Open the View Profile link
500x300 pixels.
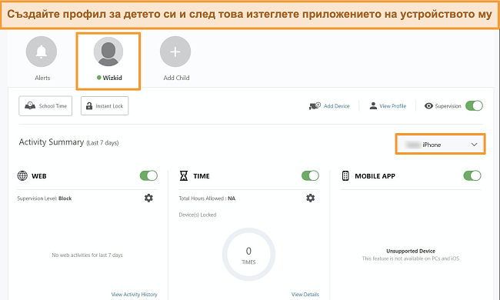click(x=392, y=106)
